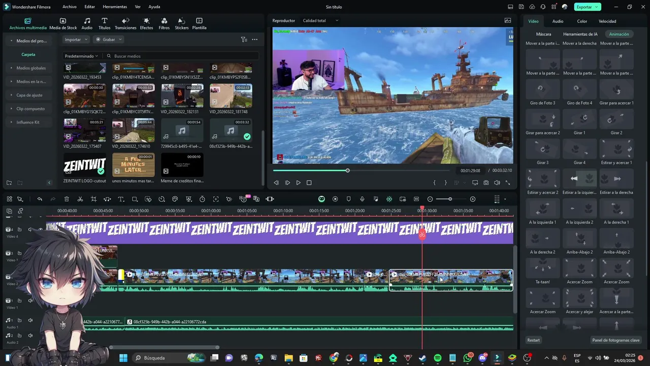The height and width of the screenshot is (366, 650).
Task: Open the filter icon in media panel
Action: [244, 39]
